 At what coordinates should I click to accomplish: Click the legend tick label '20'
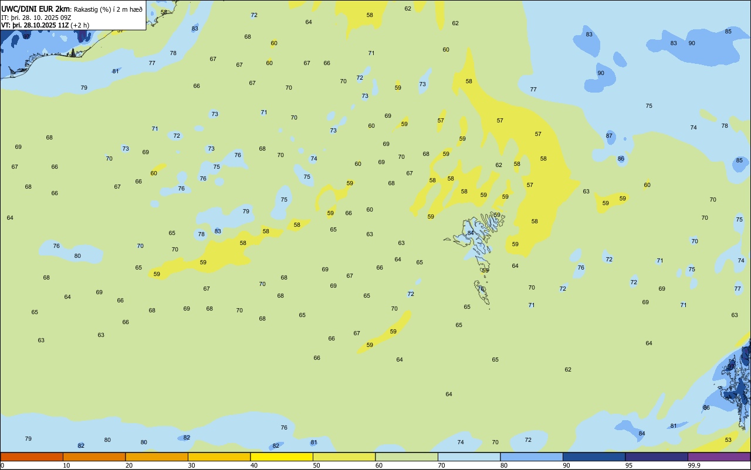tap(129, 465)
